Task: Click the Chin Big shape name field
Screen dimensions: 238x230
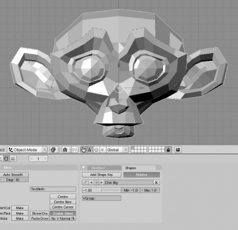Action: coord(129,182)
